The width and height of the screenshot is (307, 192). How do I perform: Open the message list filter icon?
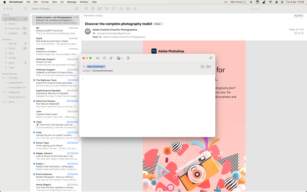(77, 9)
